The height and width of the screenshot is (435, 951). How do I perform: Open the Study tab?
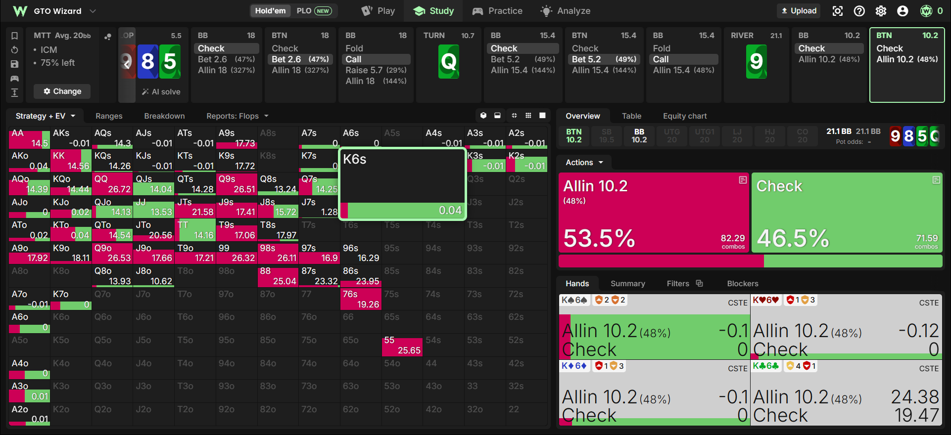pyautogui.click(x=433, y=11)
